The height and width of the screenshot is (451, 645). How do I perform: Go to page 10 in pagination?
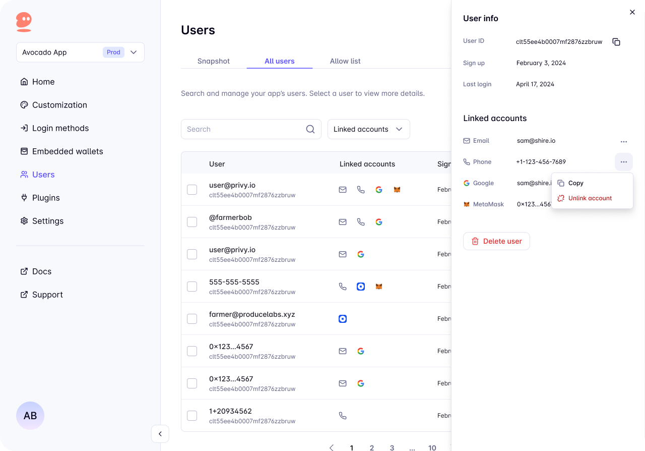pos(432,447)
